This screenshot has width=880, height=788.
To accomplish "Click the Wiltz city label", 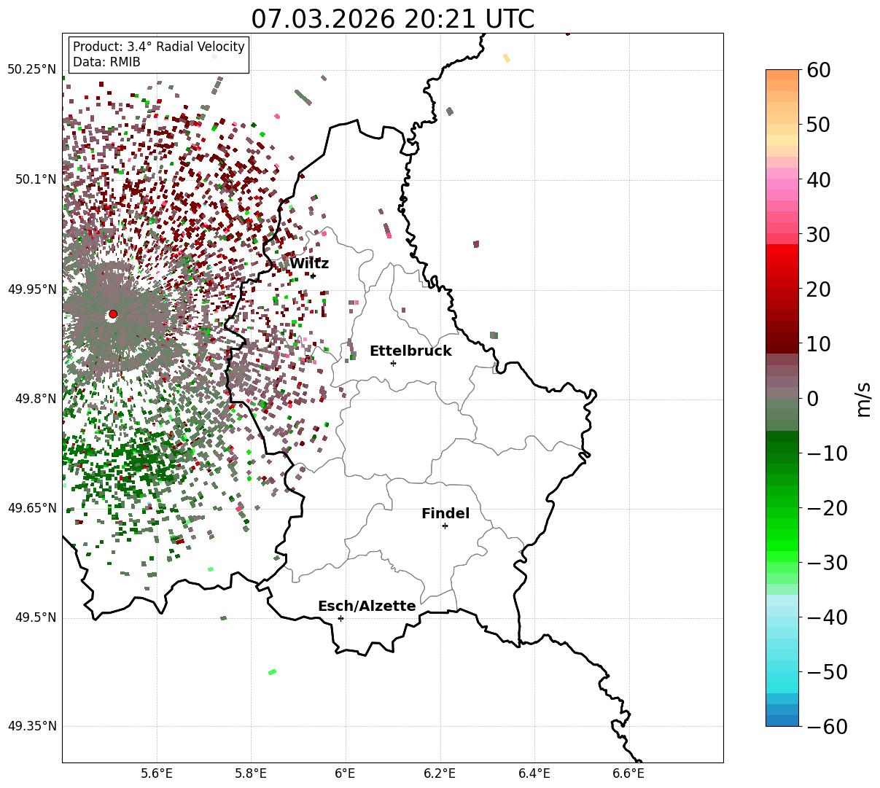I will (x=309, y=264).
